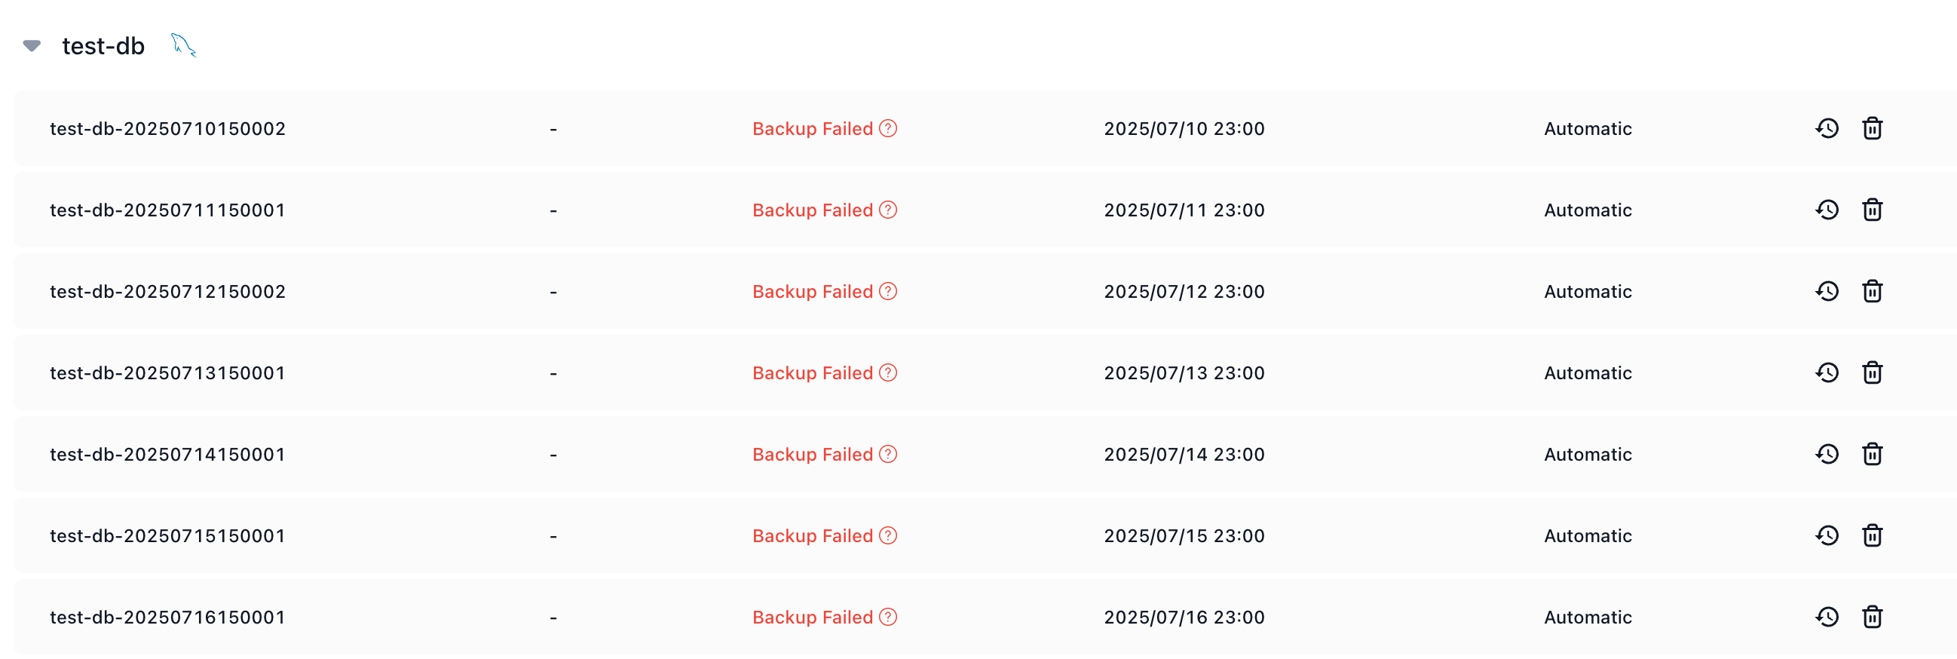1957x659 pixels.
Task: Show failure reason for 2025/07/10 backup
Action: tap(888, 128)
